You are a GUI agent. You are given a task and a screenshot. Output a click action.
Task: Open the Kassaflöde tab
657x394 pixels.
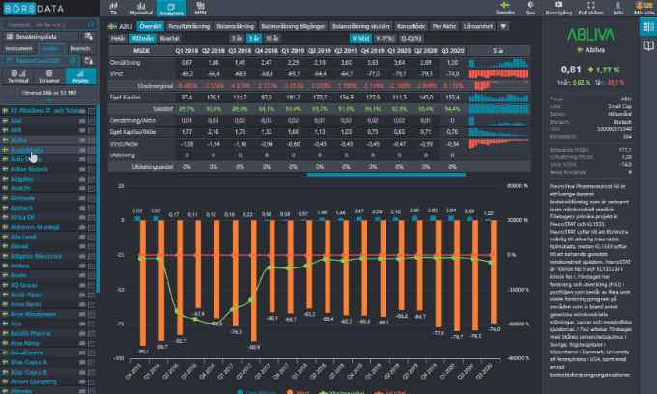click(411, 26)
